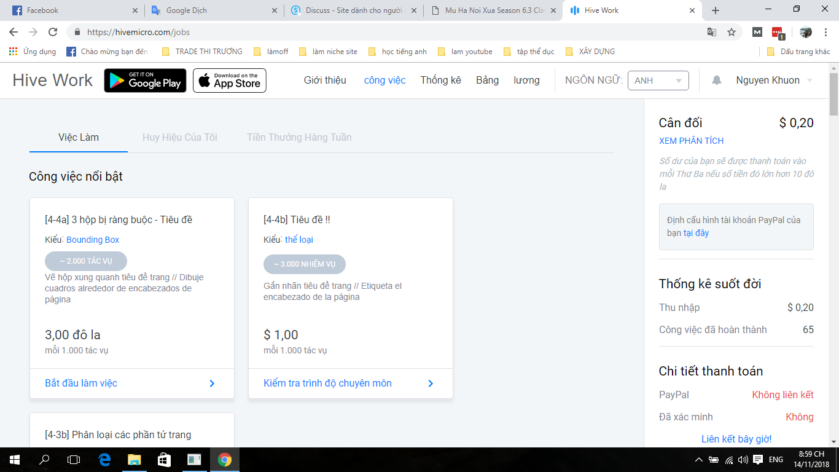Open the Bảng lương nav item
The width and height of the screenshot is (839, 472).
tap(508, 81)
